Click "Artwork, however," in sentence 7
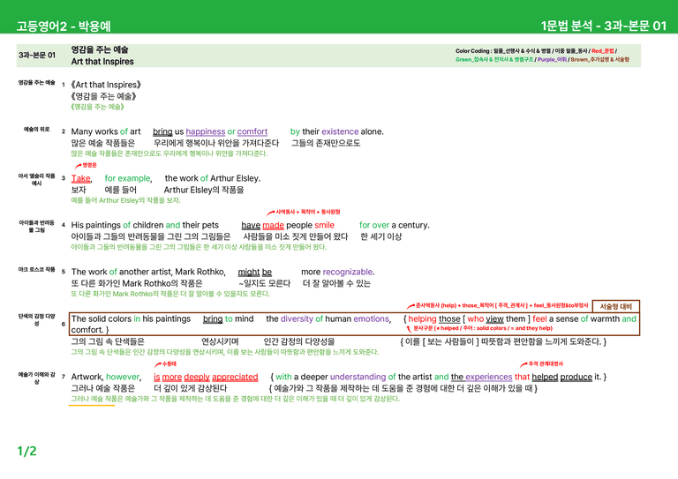The height and width of the screenshot is (479, 678). pos(106,377)
